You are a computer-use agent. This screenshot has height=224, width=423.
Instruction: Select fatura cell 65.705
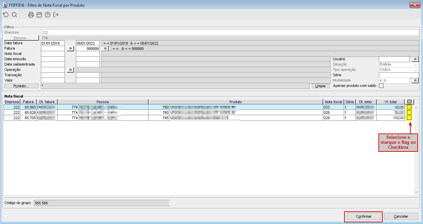coord(28,118)
